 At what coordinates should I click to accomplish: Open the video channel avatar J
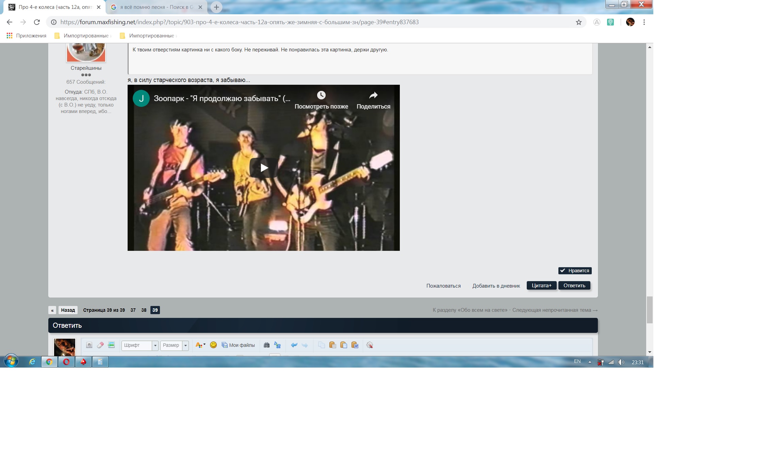141,98
